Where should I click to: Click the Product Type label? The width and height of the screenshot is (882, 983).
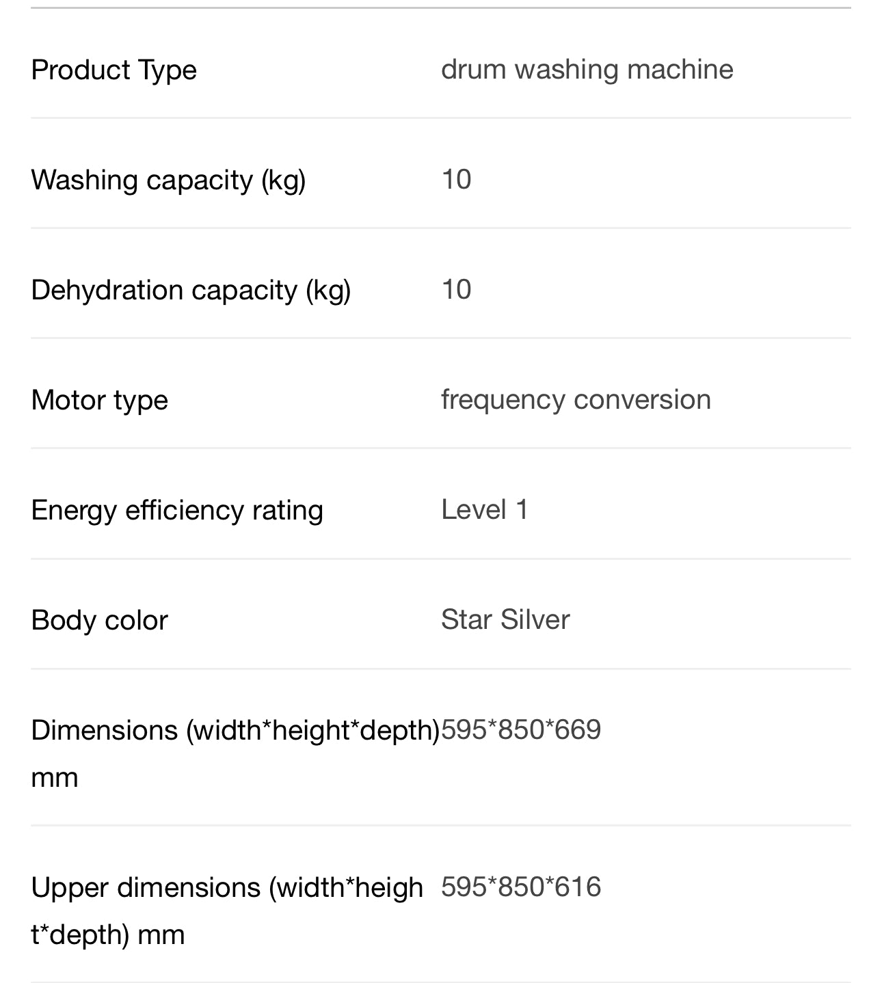pyautogui.click(x=114, y=70)
